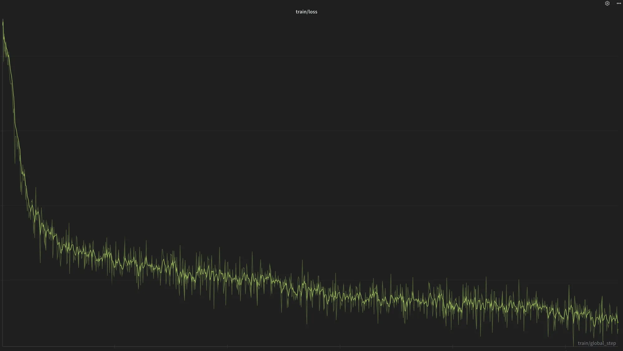Click the train/loss chart title
The height and width of the screenshot is (351, 623).
click(306, 12)
